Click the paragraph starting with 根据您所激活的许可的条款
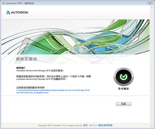 pos(54,78)
